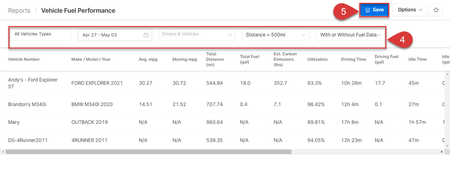Click the horizontal scrollbar thumb
The height and width of the screenshot is (170, 450).
pos(148,152)
